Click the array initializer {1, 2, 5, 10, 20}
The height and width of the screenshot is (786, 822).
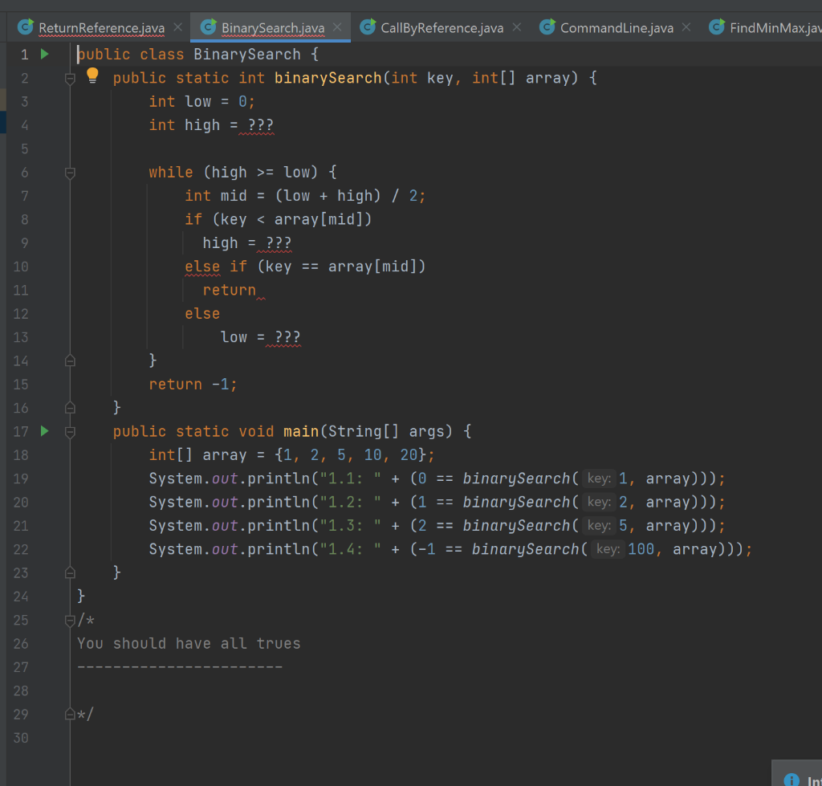(350, 454)
